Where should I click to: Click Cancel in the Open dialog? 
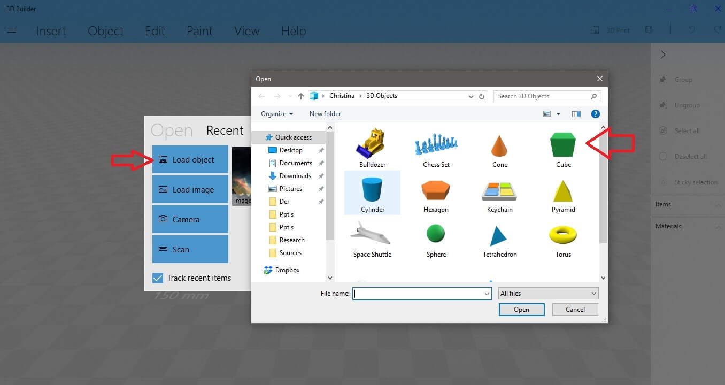(575, 310)
